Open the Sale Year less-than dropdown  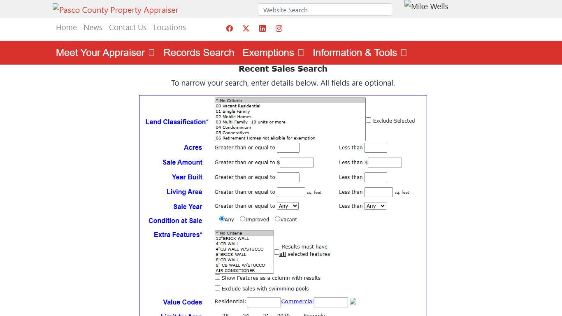click(x=375, y=206)
